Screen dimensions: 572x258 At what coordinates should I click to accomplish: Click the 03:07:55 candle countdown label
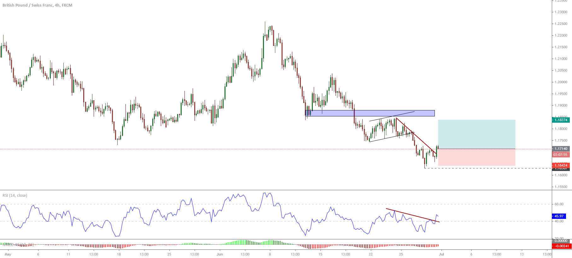pyautogui.click(x=561, y=155)
